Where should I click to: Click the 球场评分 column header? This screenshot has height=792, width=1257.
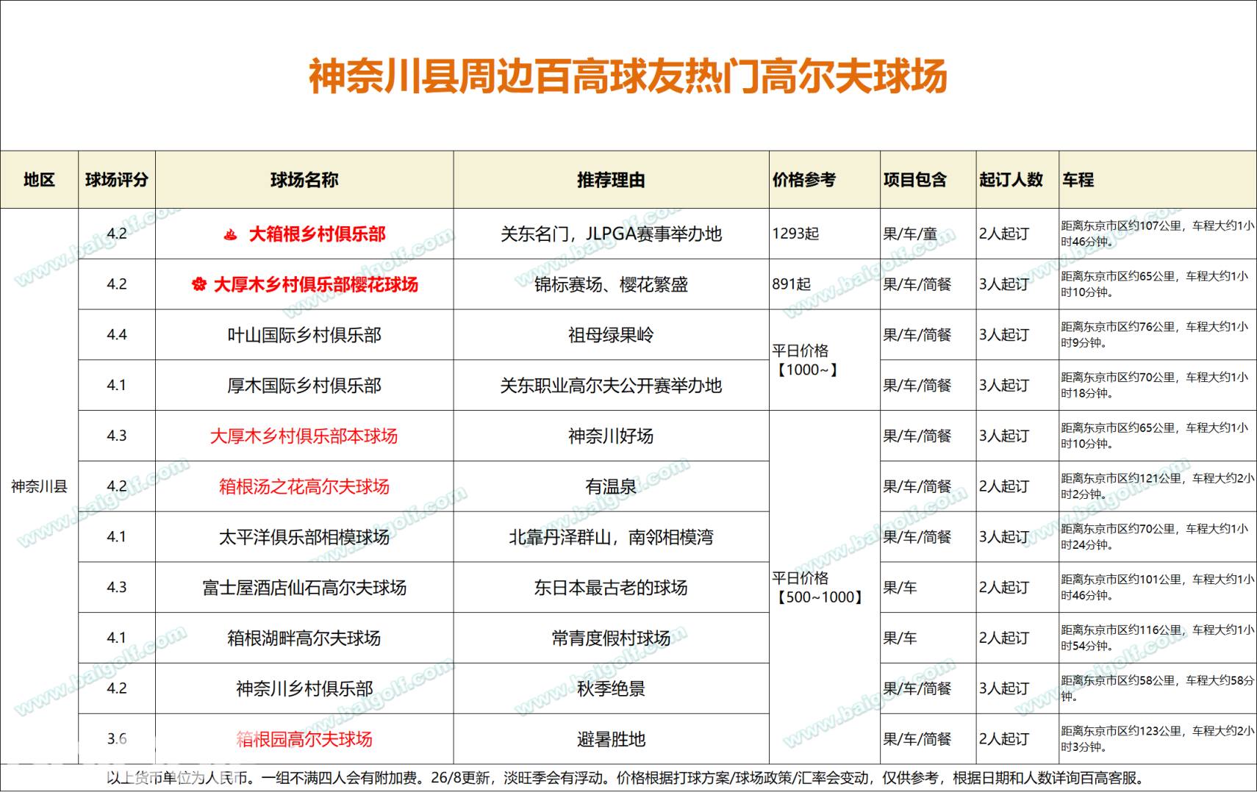tap(117, 180)
